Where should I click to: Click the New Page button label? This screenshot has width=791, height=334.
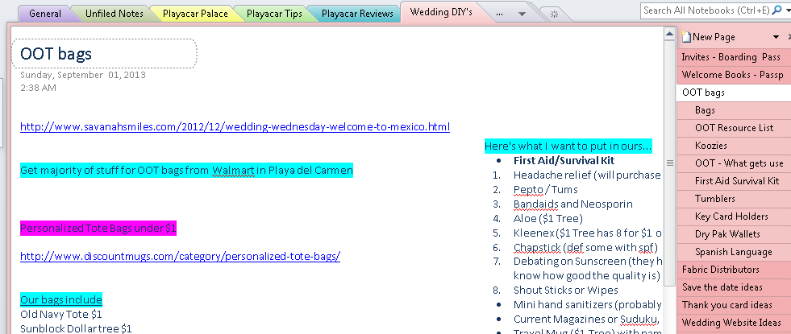coord(714,37)
